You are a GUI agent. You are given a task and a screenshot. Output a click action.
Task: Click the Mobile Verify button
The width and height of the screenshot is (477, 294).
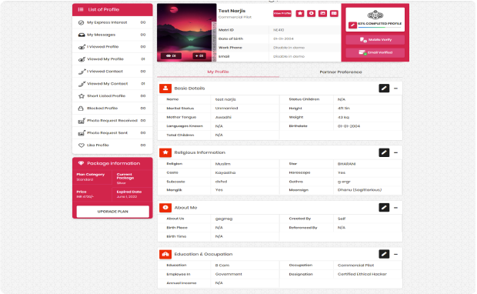375,40
